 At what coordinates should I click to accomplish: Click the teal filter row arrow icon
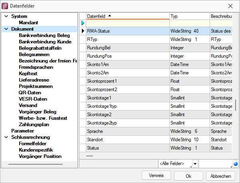(83, 23)
